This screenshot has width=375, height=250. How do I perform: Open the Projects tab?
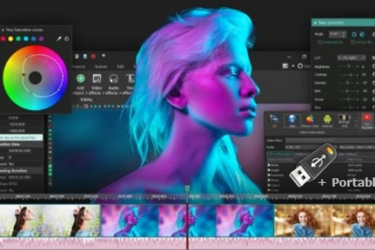(x=78, y=66)
